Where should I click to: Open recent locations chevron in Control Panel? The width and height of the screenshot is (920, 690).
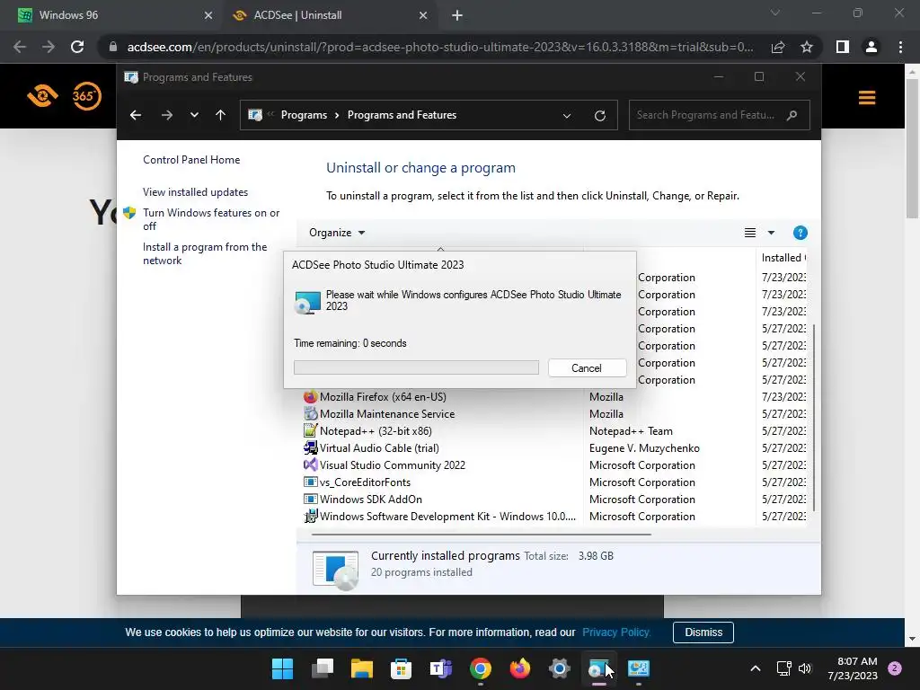click(x=194, y=115)
